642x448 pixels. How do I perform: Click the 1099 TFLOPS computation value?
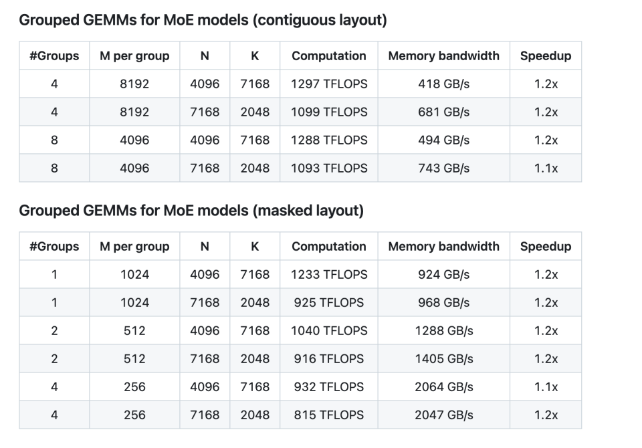point(328,112)
